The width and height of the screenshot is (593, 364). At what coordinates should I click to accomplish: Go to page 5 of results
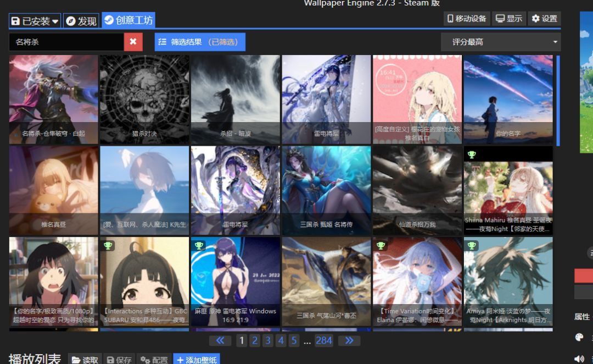click(x=294, y=340)
